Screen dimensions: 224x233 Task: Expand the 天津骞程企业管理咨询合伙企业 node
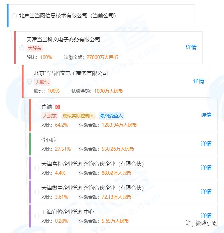pyautogui.click(x=37, y=168)
